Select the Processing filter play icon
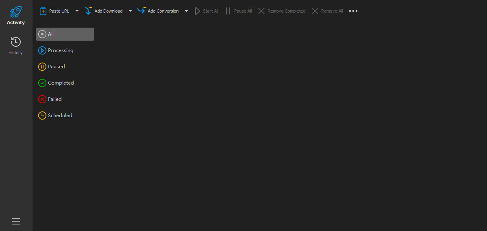The image size is (487, 231). click(42, 50)
